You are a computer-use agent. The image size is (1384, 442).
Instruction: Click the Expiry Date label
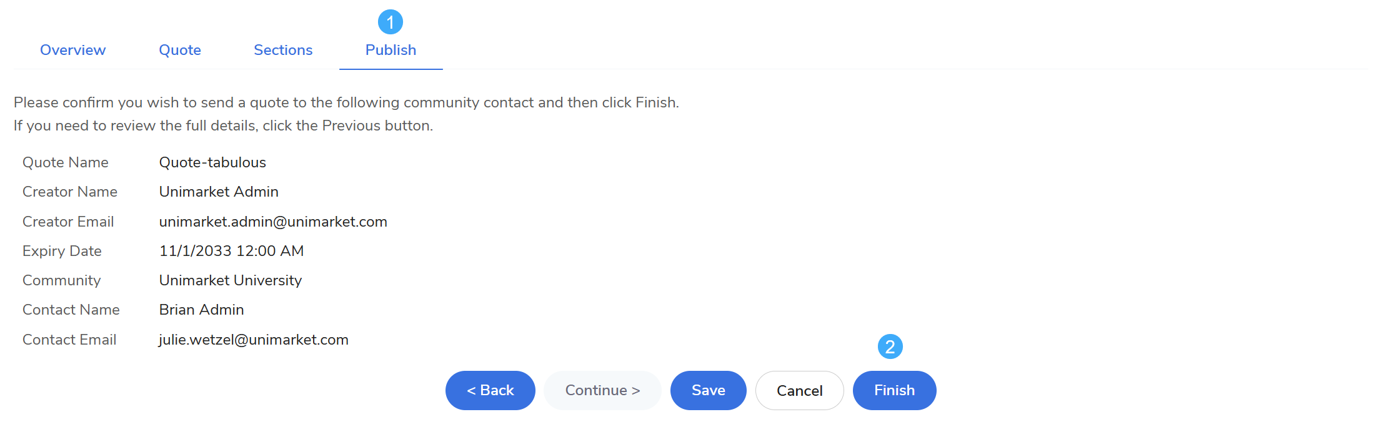(62, 251)
